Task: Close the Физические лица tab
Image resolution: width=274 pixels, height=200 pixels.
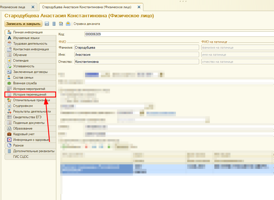Action: click(33, 7)
